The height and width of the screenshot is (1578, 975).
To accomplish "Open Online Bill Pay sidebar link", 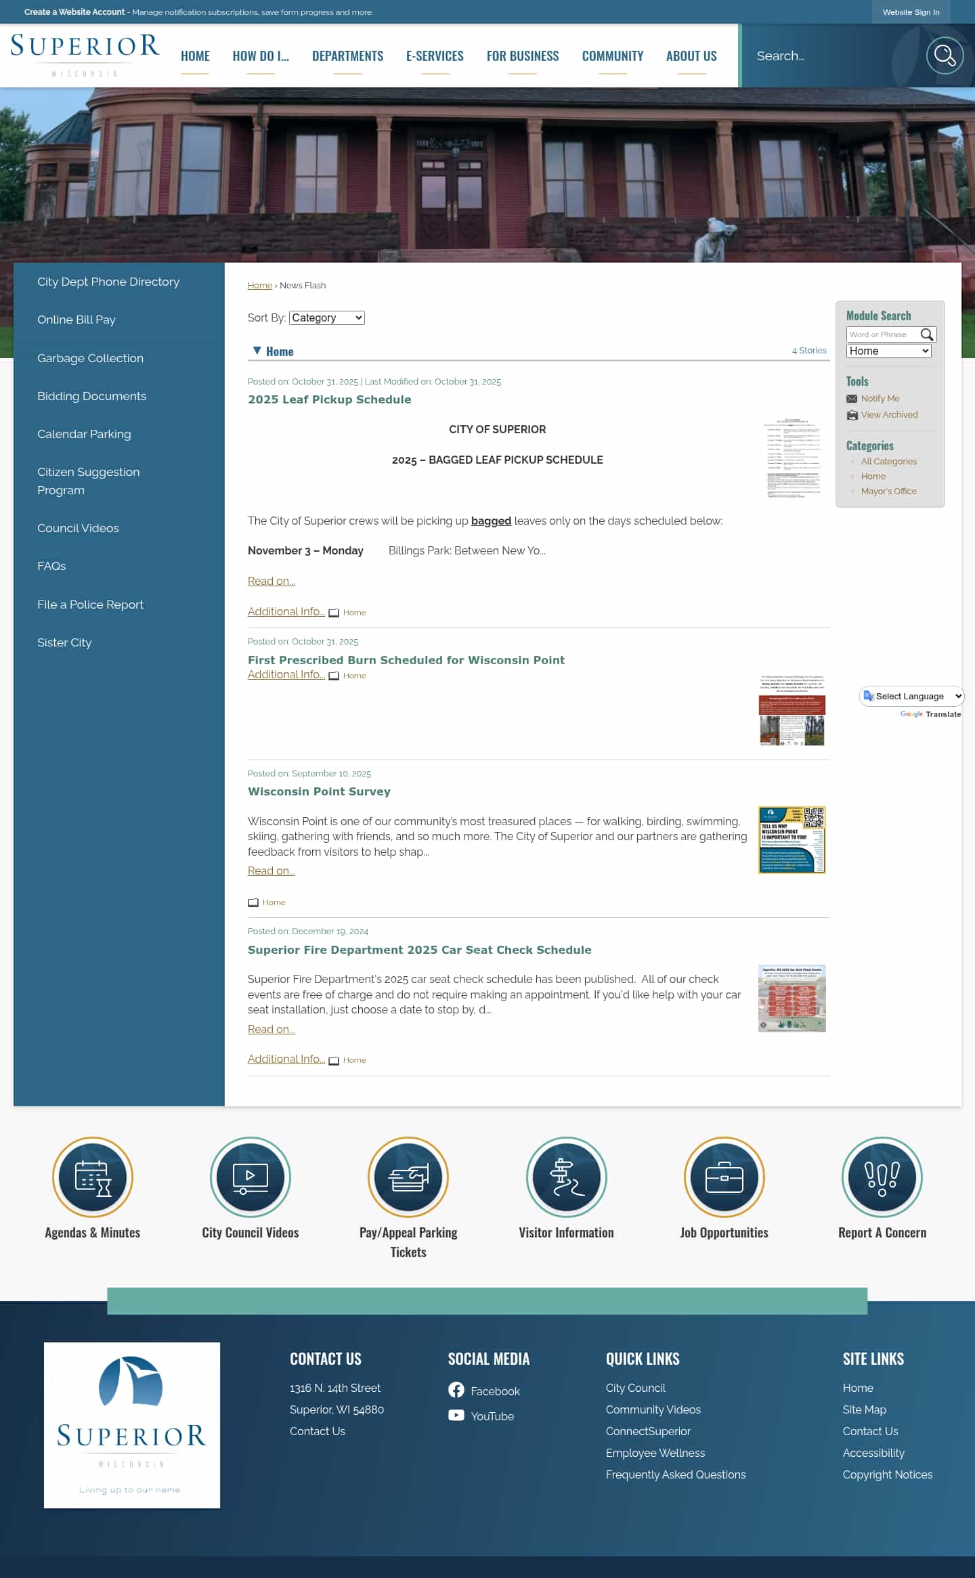I will [x=77, y=320].
